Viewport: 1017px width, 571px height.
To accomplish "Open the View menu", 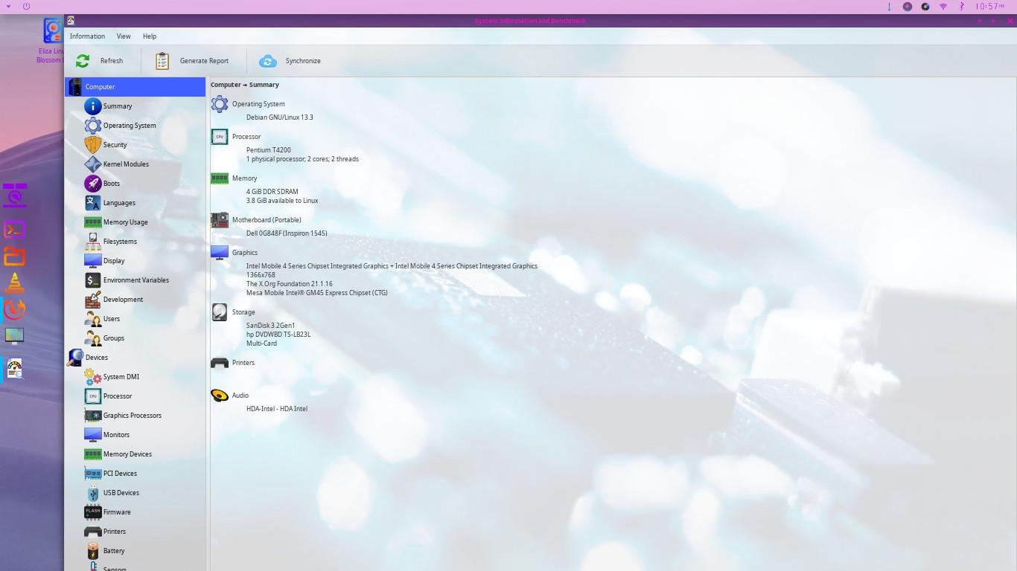I will 124,36.
